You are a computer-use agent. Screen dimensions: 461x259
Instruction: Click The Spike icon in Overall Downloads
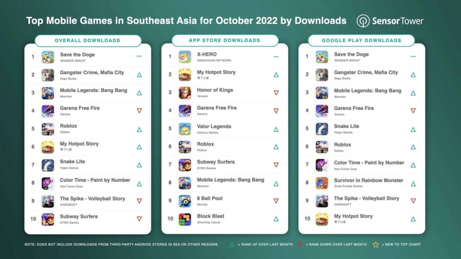48,201
